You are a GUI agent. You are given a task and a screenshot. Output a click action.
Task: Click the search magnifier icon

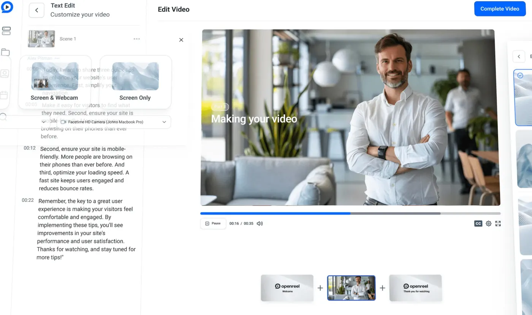click(x=3, y=117)
